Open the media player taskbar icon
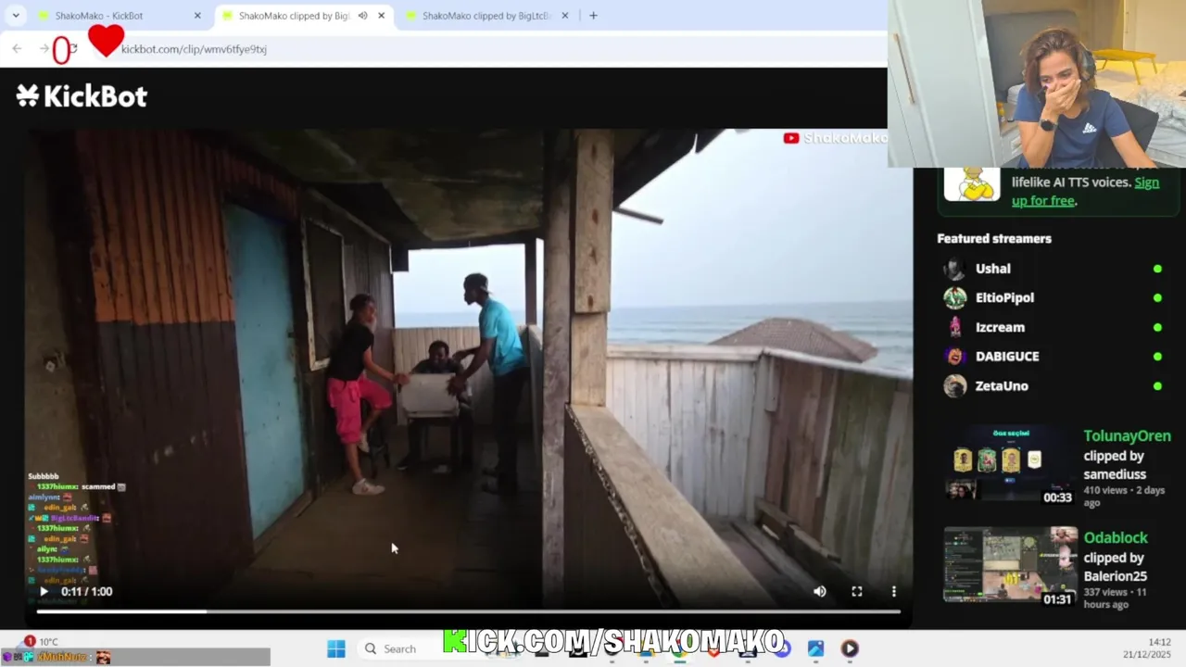This screenshot has height=667, width=1186. coord(850,648)
